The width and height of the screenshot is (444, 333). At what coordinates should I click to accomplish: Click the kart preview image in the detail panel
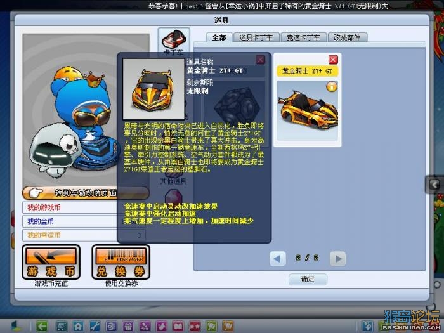click(x=153, y=89)
